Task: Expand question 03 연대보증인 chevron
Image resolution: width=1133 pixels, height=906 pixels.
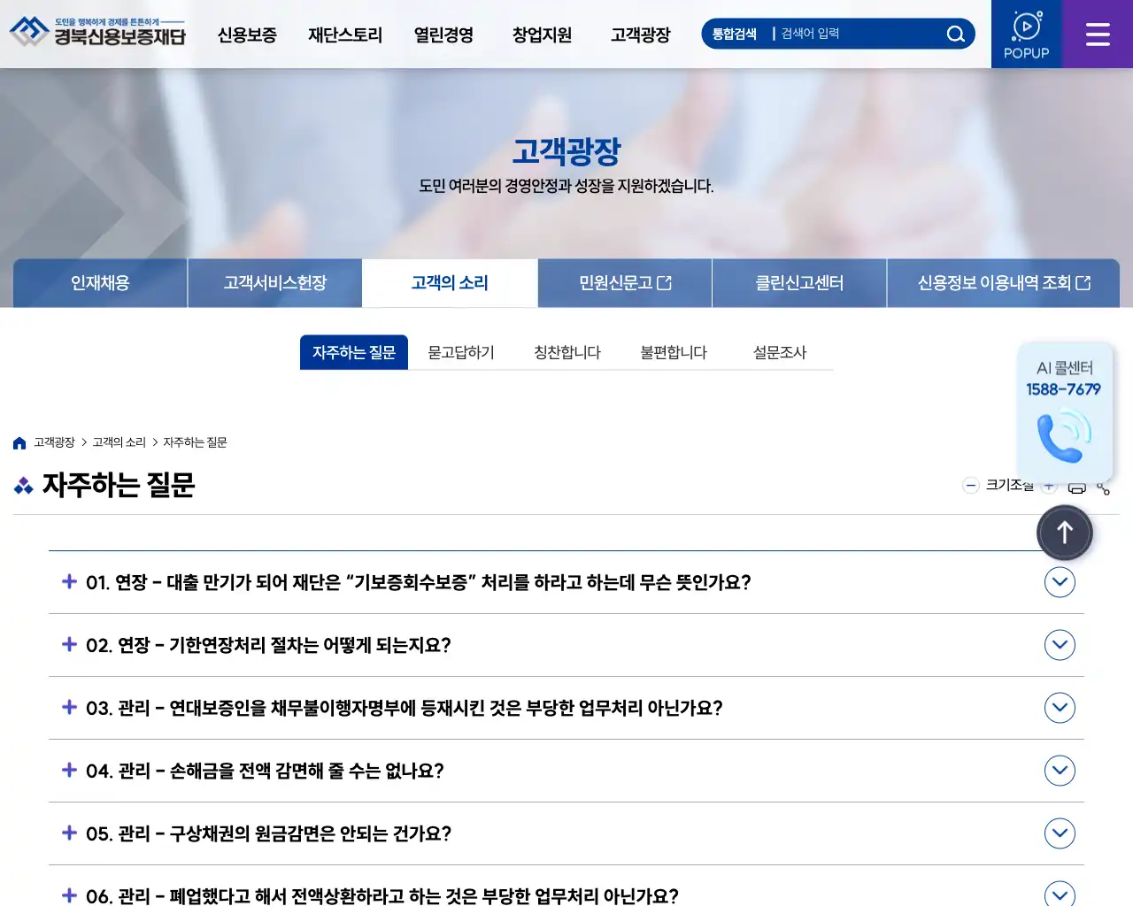Action: tap(1060, 708)
